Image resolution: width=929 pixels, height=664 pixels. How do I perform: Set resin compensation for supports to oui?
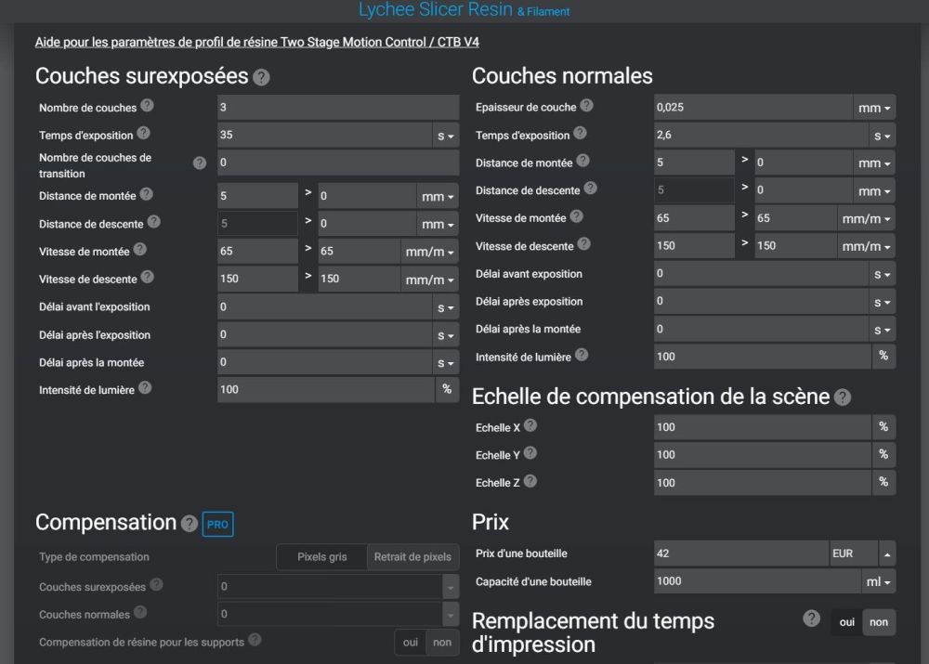click(x=410, y=642)
